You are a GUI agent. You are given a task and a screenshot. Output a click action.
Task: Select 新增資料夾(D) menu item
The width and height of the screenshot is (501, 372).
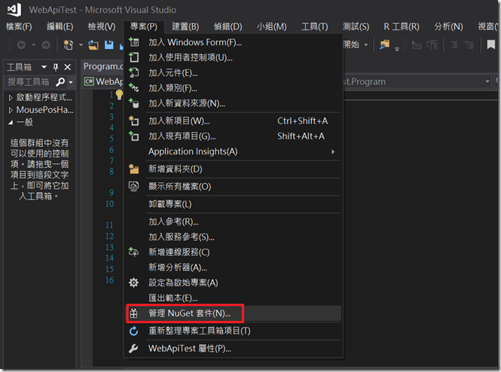234,169
